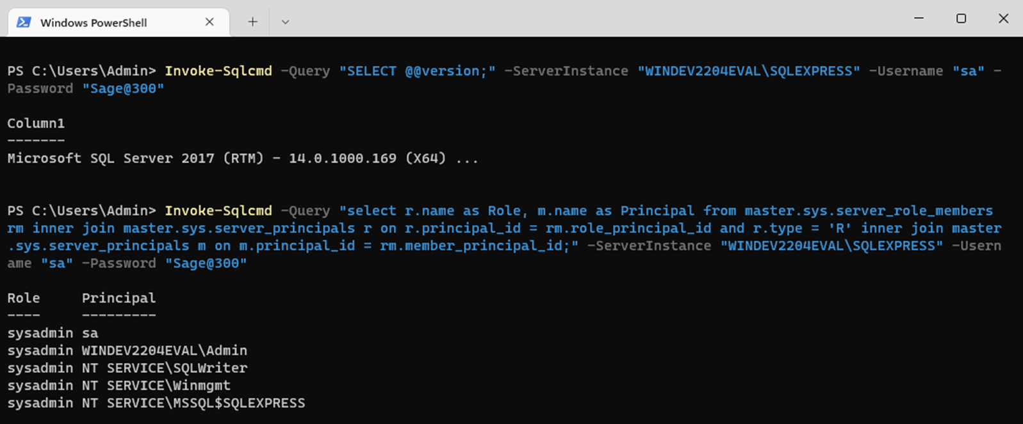This screenshot has height=424, width=1023.
Task: Minimize the terminal window
Action: click(x=919, y=19)
